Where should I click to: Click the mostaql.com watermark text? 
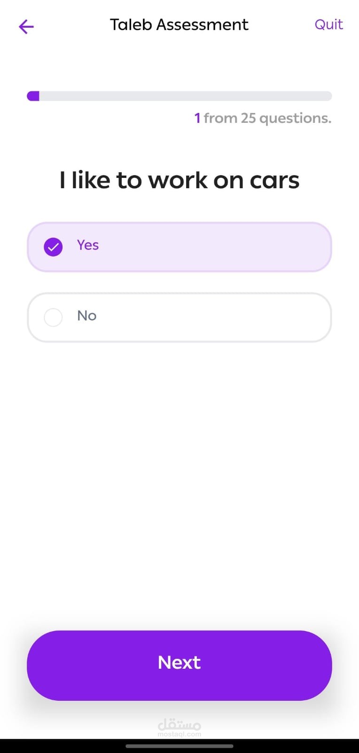pyautogui.click(x=179, y=734)
